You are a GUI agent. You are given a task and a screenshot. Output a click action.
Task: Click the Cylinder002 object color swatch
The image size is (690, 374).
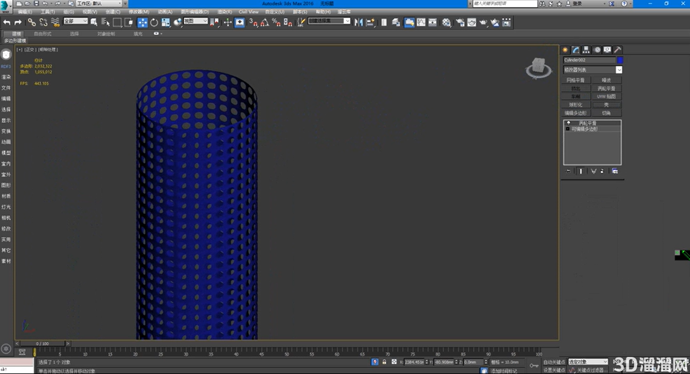tap(620, 59)
